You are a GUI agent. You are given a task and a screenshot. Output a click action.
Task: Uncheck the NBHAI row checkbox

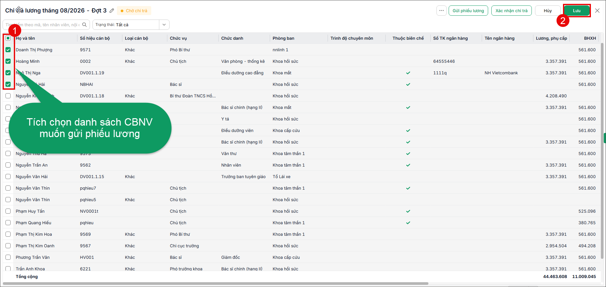(8, 84)
